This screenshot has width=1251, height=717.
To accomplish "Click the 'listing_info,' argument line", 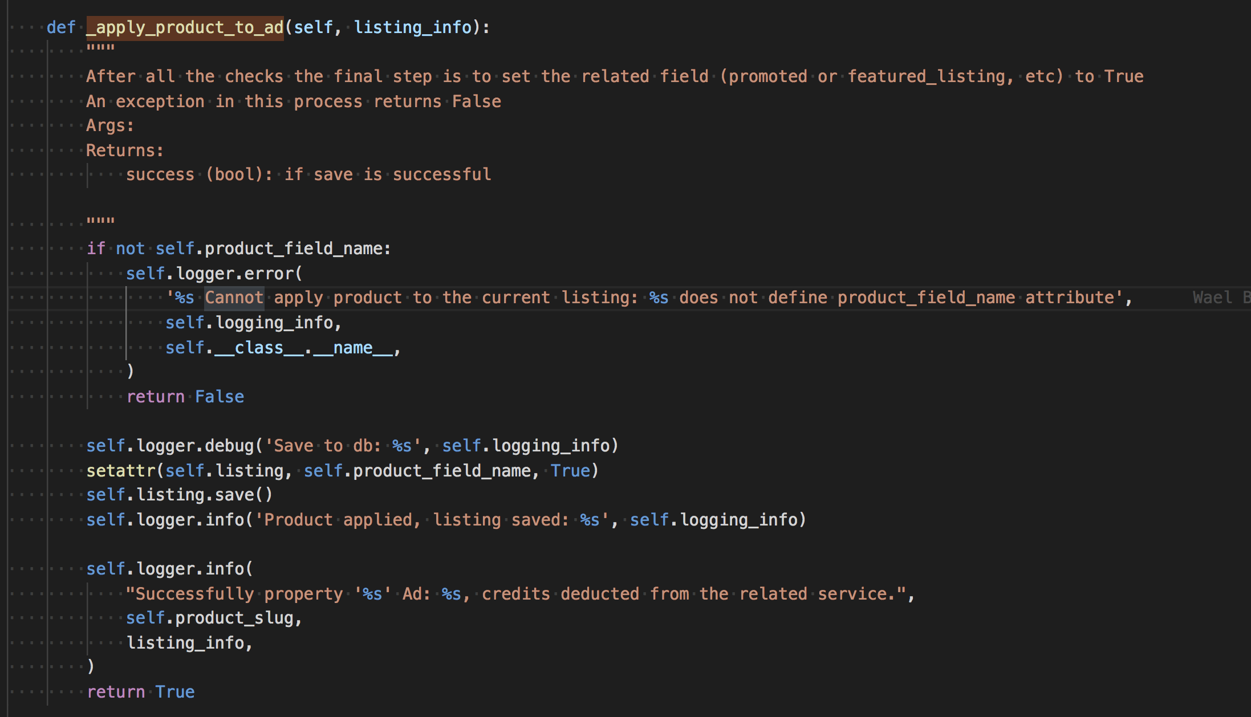I will [189, 643].
